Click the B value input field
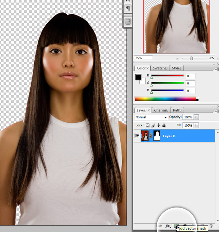 pyautogui.click(x=190, y=91)
